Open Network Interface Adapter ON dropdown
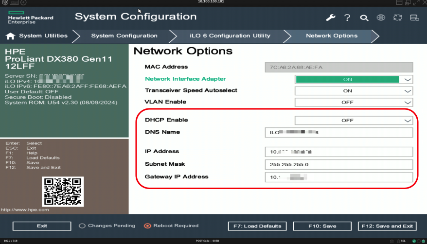Image resolution: width=427 pixels, height=244 pixels. point(354,79)
